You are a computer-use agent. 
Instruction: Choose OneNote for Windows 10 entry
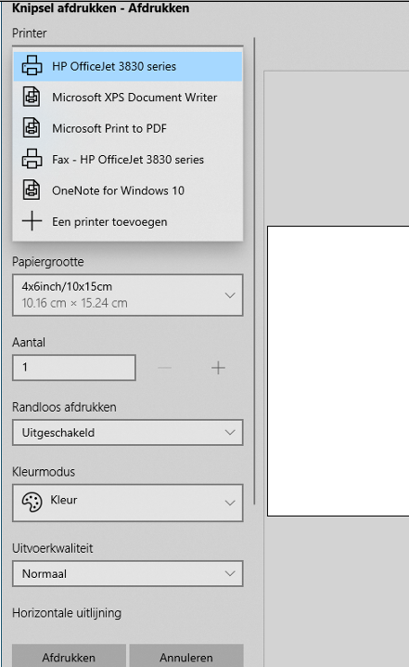(128, 190)
